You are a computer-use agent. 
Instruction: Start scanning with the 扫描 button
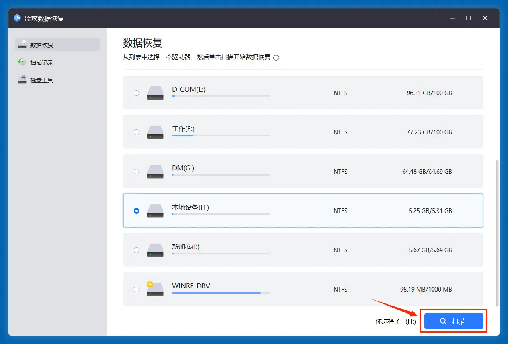pos(454,321)
